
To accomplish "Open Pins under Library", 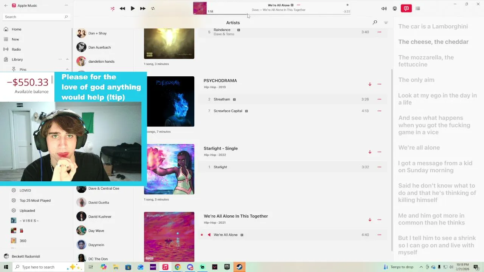I will [x=23, y=70].
